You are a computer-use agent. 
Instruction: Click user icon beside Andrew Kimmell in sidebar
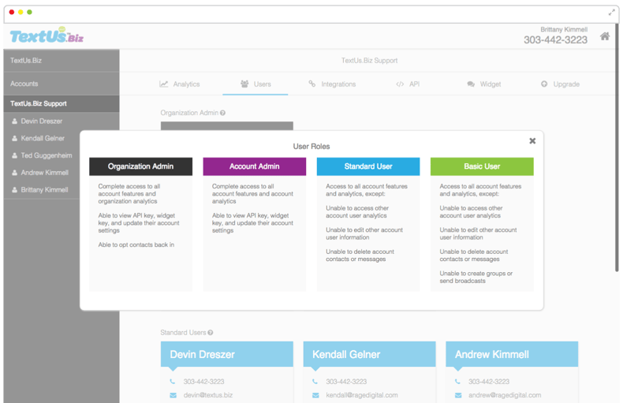[14, 173]
